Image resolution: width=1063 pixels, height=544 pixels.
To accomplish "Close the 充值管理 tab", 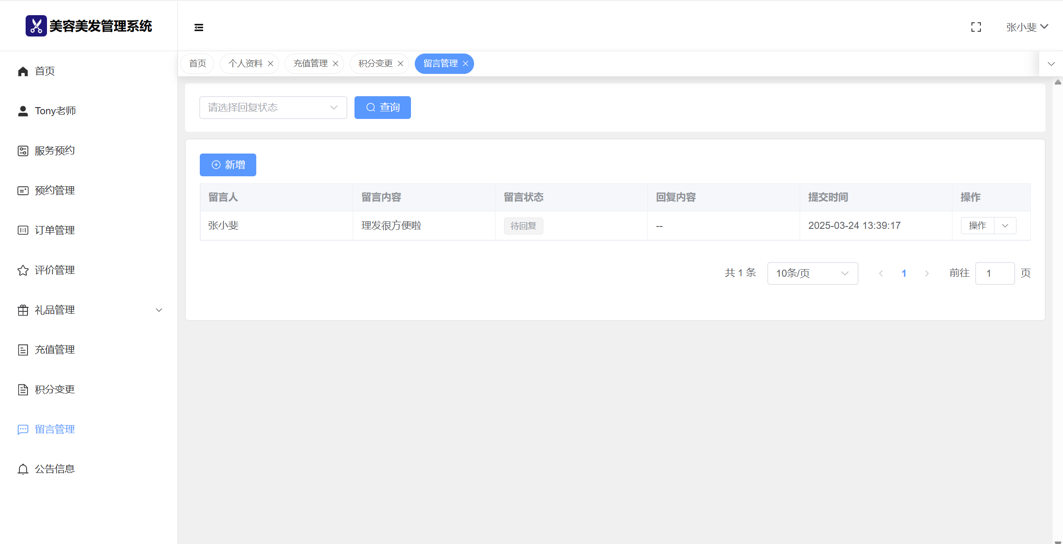I will tap(336, 63).
